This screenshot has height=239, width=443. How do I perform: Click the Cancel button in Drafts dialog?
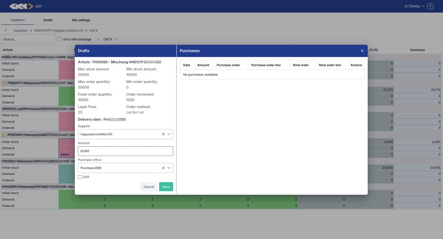149,187
